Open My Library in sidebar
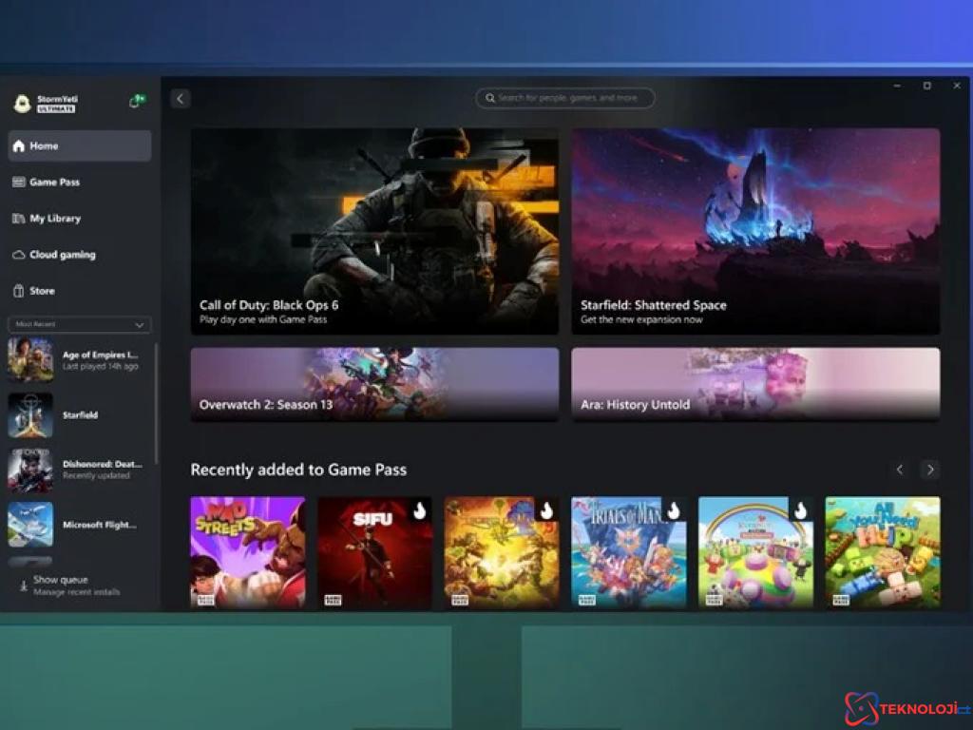The height and width of the screenshot is (730, 973). 55,219
